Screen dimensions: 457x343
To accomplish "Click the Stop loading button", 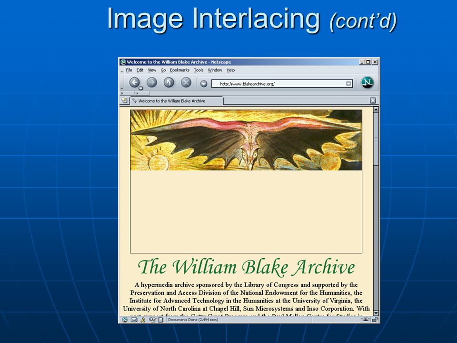I will pos(186,82).
